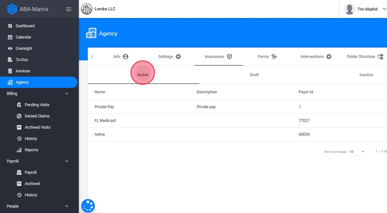Select the Insurances tab
This screenshot has width=387, height=213.
tap(219, 57)
